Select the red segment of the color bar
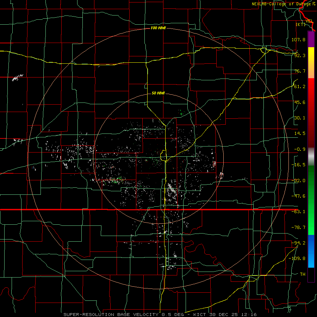Viewport: 317px width, 317px height. 311,113
